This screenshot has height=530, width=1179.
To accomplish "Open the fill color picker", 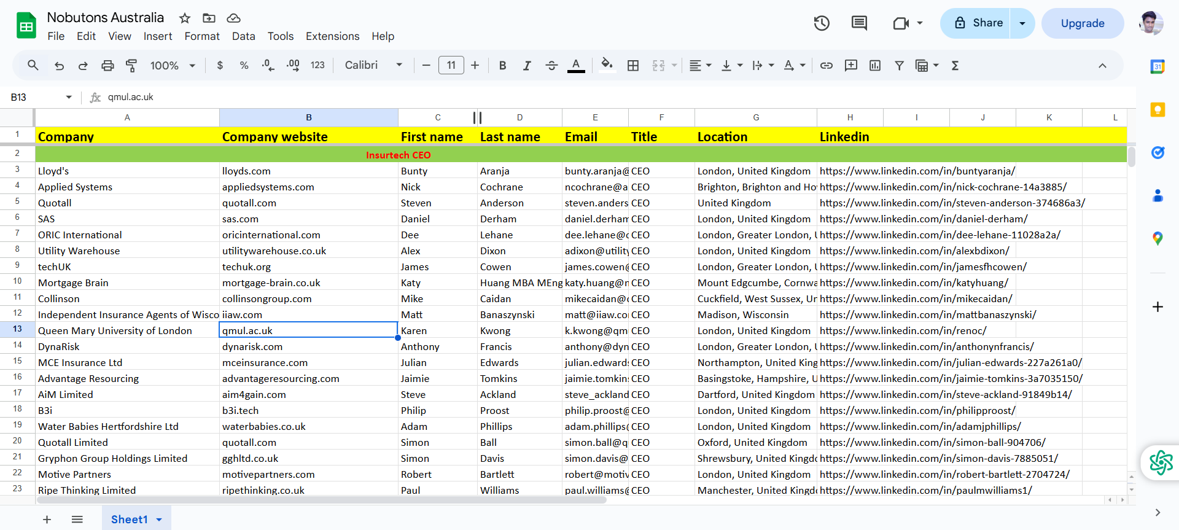I will [607, 66].
